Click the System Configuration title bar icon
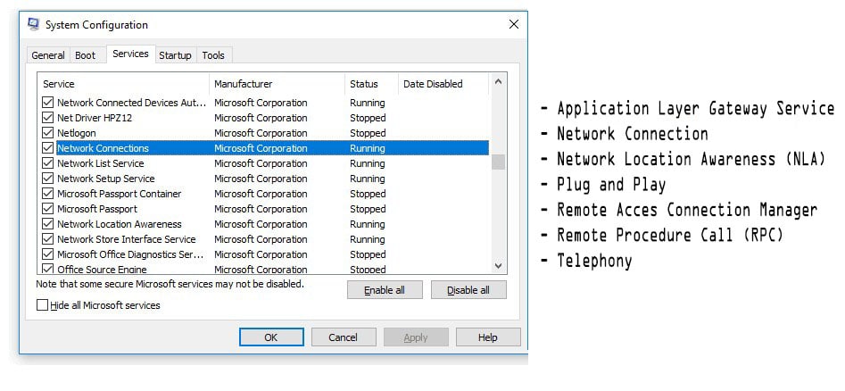This screenshot has width=845, height=391. click(34, 25)
